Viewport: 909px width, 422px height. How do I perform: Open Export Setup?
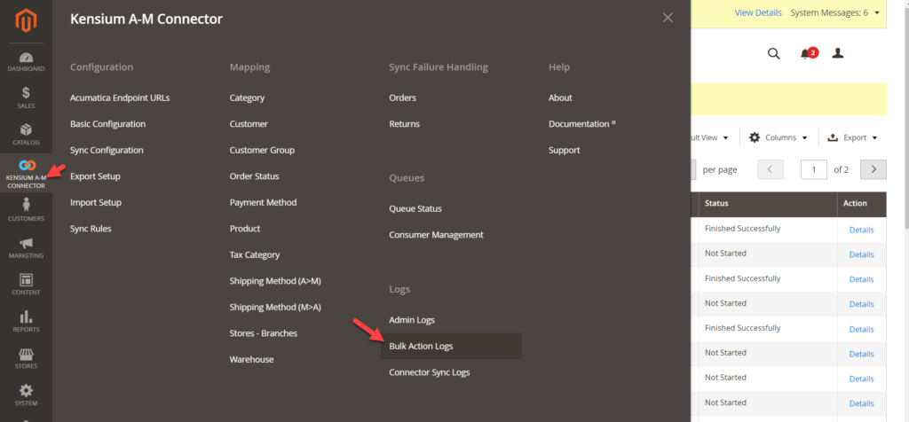[x=95, y=176]
